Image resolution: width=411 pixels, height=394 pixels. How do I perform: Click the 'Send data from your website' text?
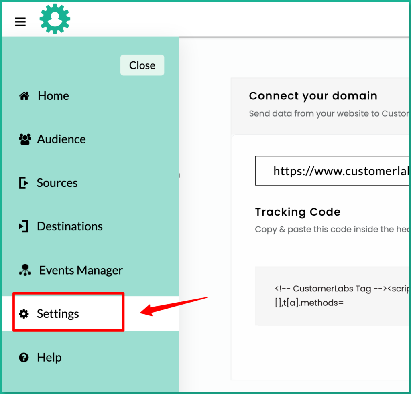coord(329,113)
